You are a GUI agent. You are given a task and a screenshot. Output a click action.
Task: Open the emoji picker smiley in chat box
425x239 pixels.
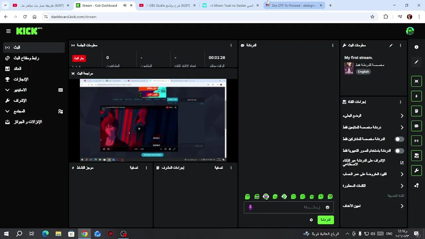327,207
